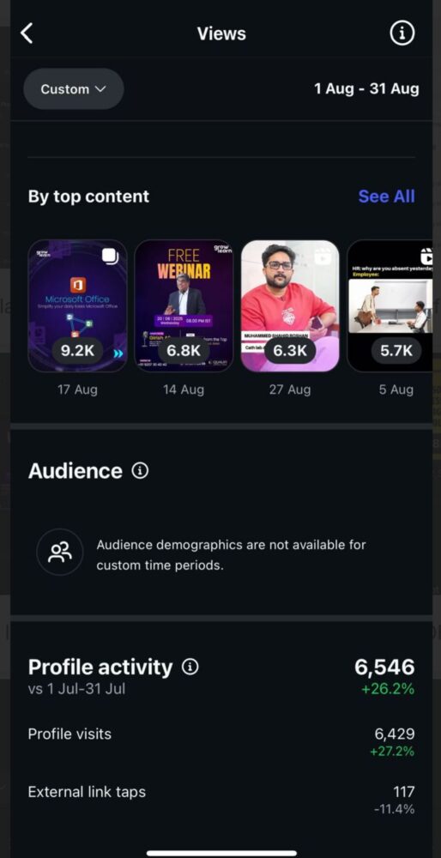Viewport: 441px width, 858px height.
Task: Tap the audience people icon
Action: point(60,552)
